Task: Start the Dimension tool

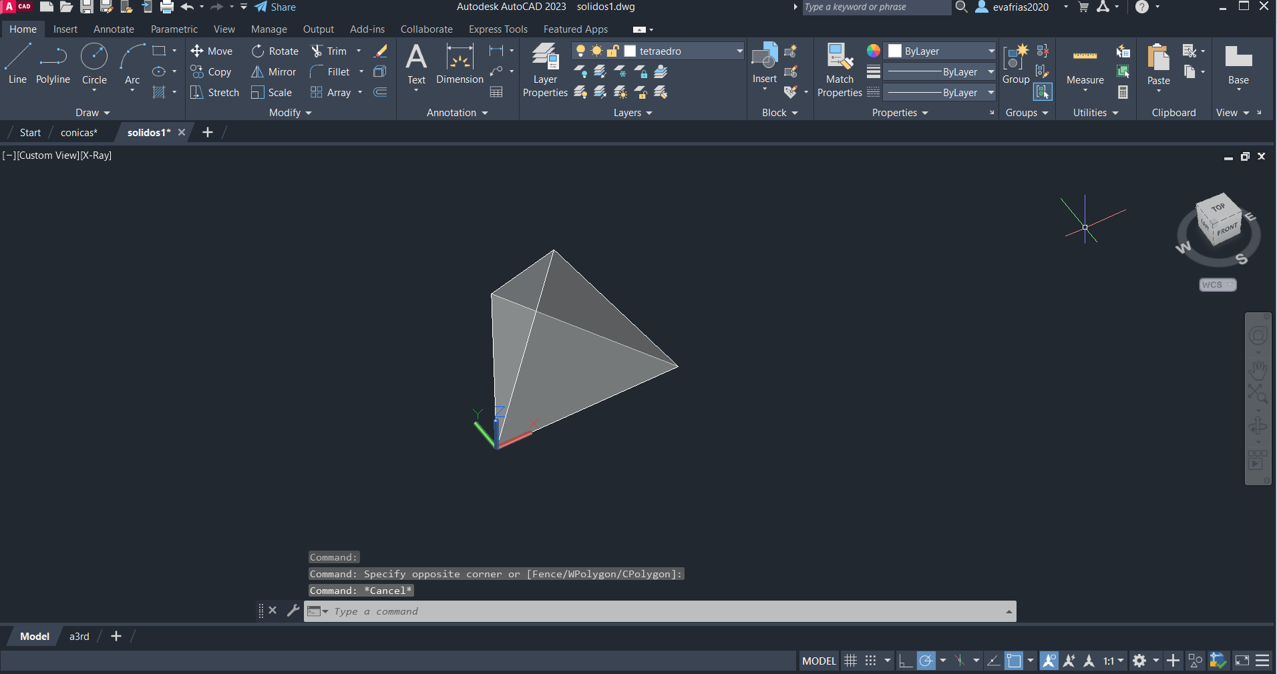Action: [460, 64]
